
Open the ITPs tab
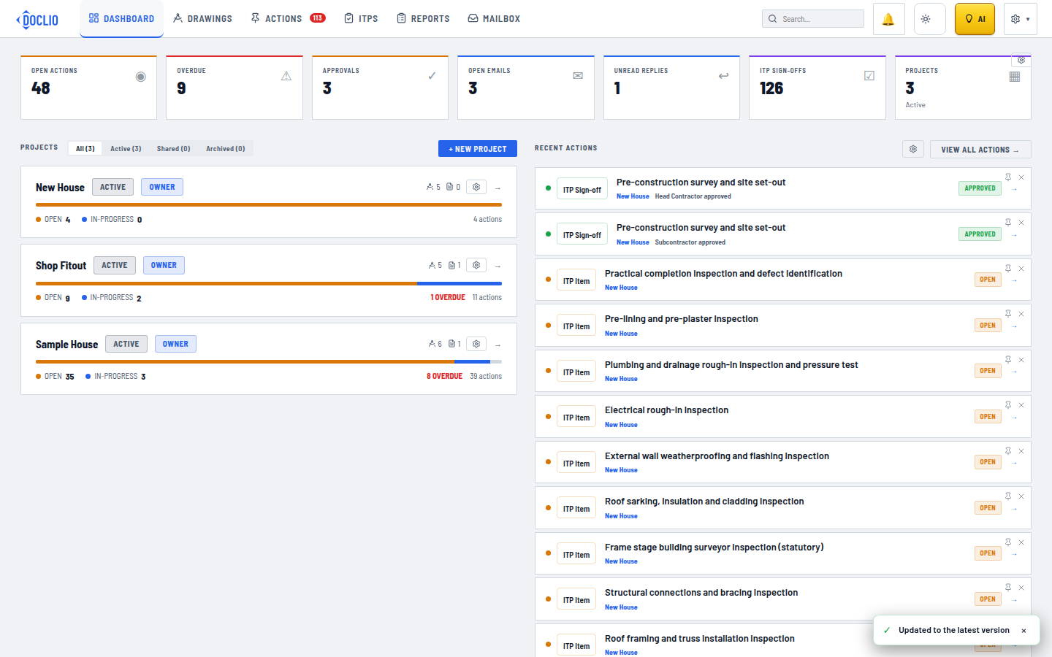(361, 18)
